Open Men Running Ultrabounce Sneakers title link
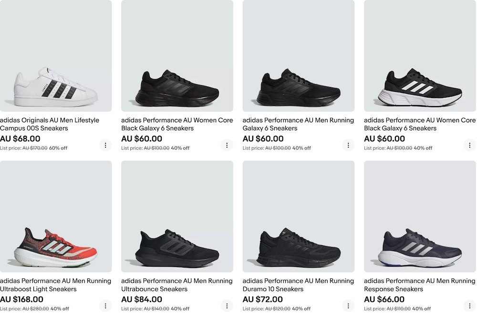This screenshot has width=477, height=319. 177,285
